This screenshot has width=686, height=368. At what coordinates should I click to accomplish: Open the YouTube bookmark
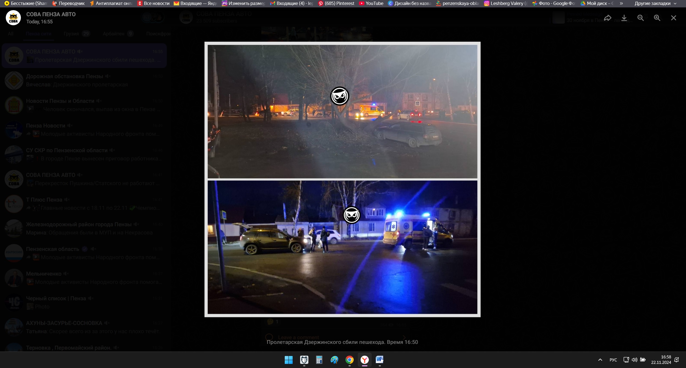coord(371,3)
